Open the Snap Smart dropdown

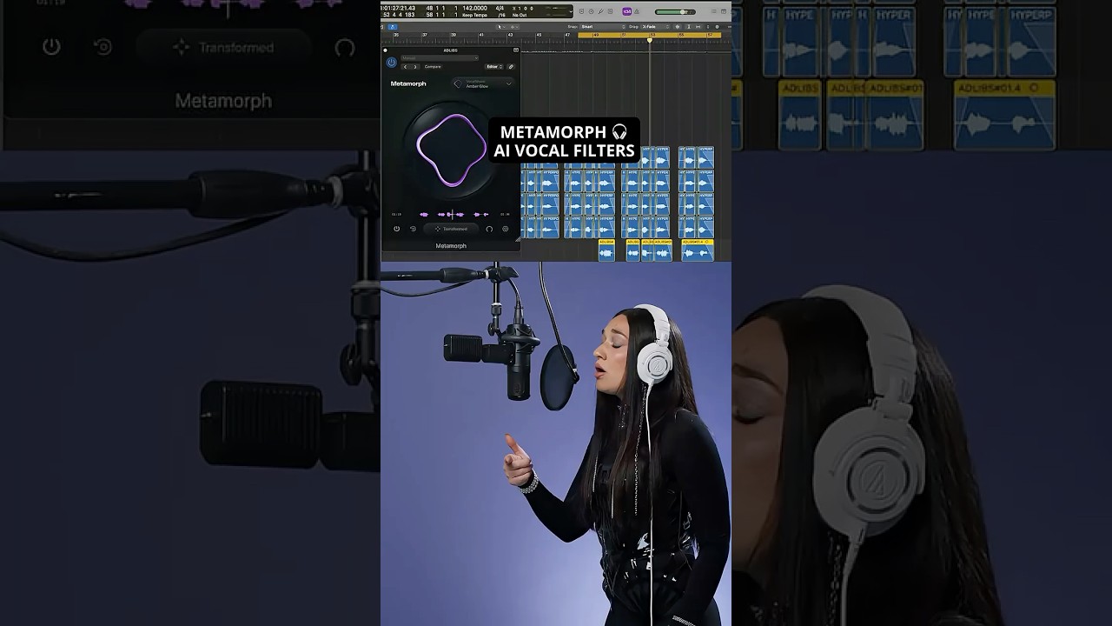pyautogui.click(x=603, y=27)
